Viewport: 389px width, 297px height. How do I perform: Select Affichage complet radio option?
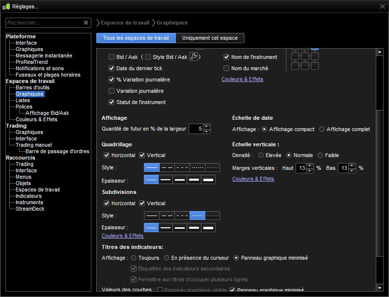[322, 129]
